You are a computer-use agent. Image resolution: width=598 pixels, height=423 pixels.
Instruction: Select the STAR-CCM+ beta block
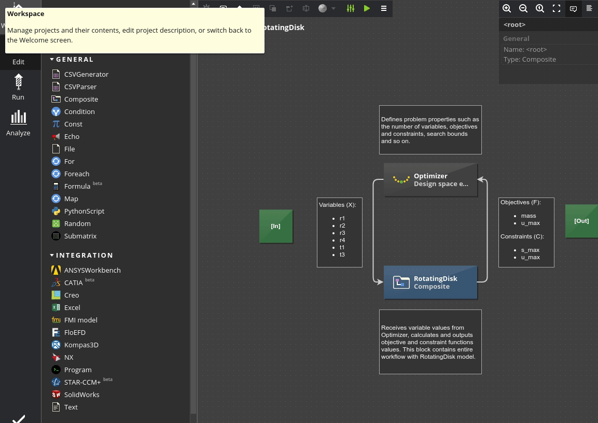click(82, 382)
